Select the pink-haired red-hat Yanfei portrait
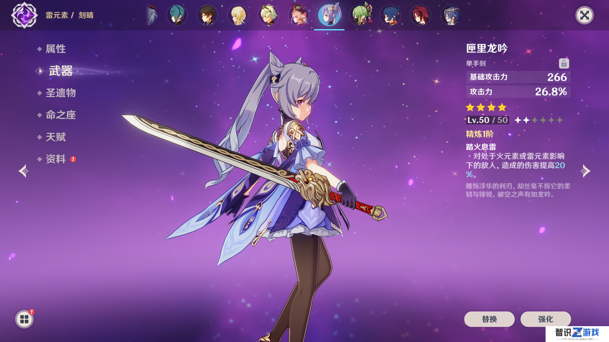Screen dimensions: 609x342 click(299, 15)
